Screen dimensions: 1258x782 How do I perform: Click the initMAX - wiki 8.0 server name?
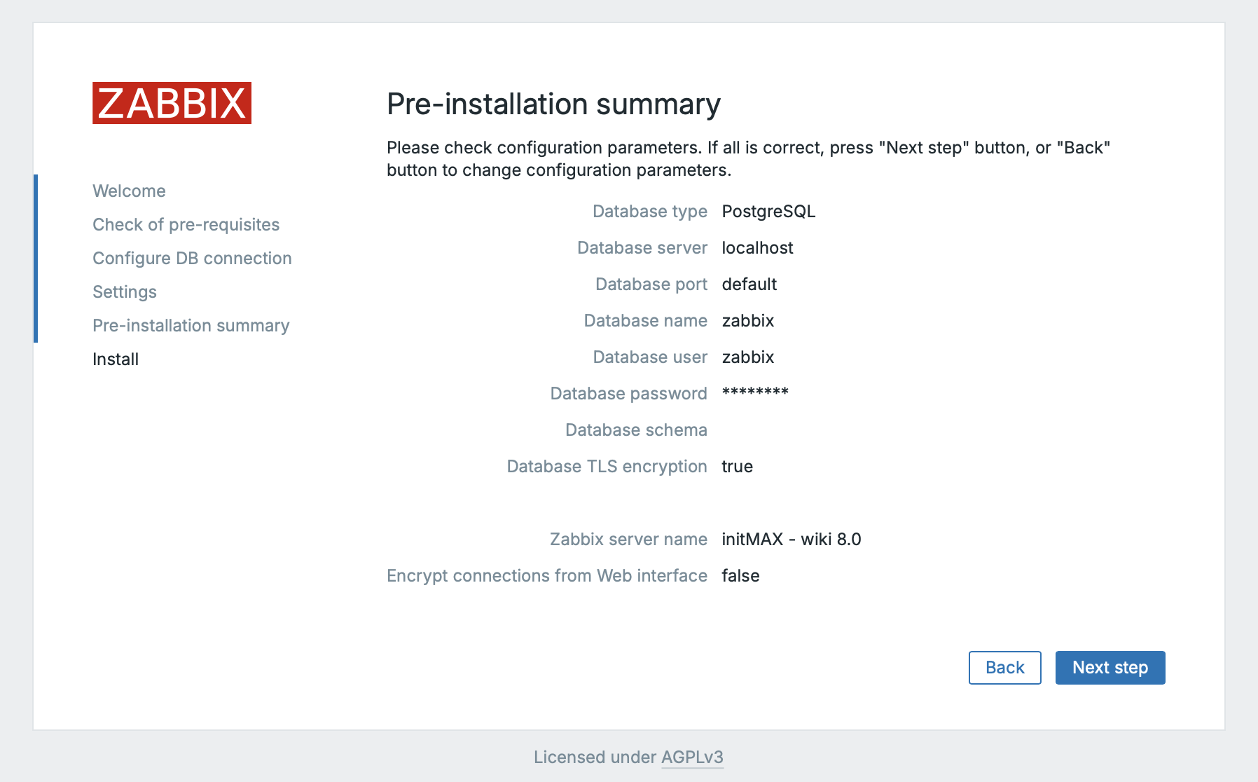pos(791,539)
